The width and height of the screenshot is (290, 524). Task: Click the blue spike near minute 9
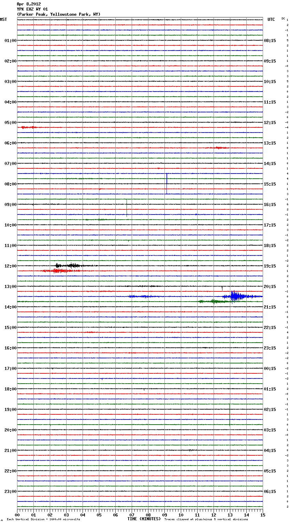167,184
